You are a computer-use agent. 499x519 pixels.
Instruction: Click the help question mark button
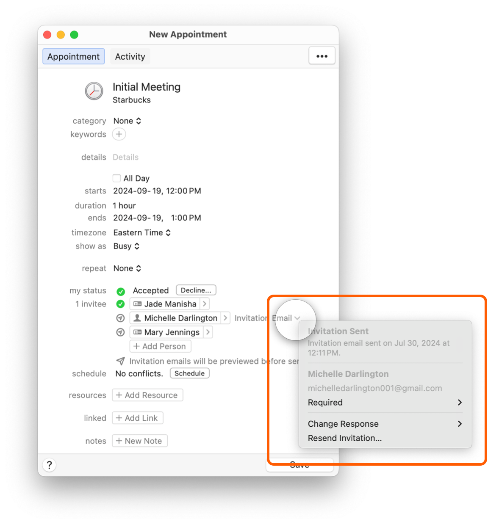(x=50, y=465)
